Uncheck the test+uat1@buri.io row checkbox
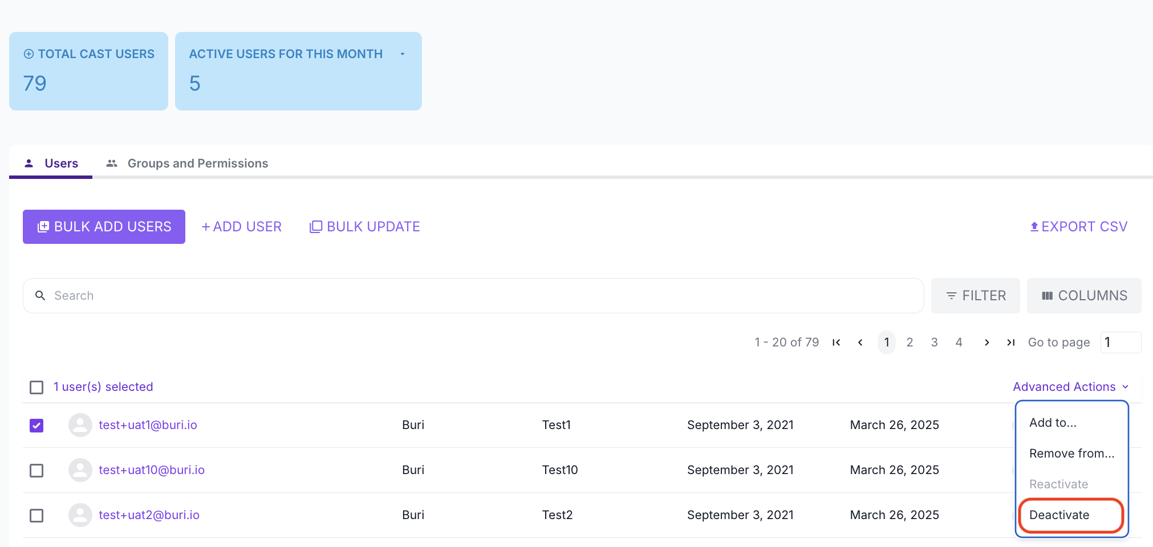Image resolution: width=1153 pixels, height=547 pixels. (x=36, y=426)
